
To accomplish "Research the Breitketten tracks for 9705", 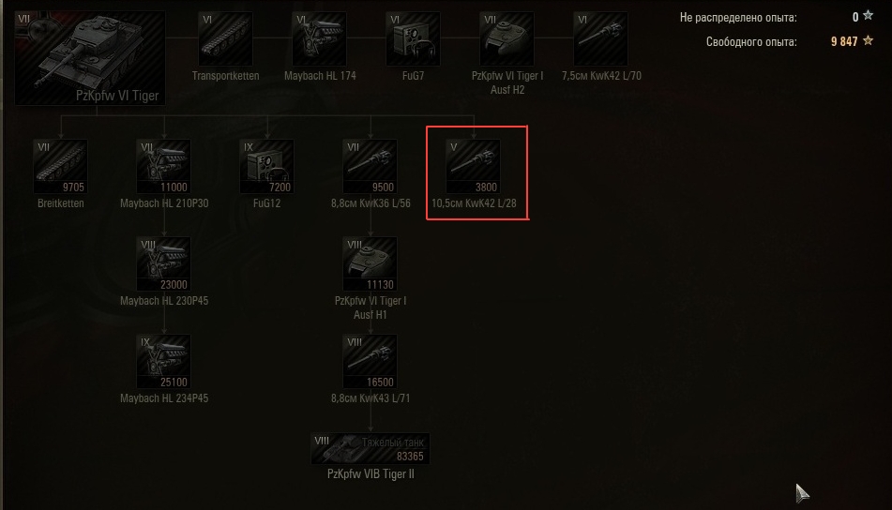I will click(60, 167).
